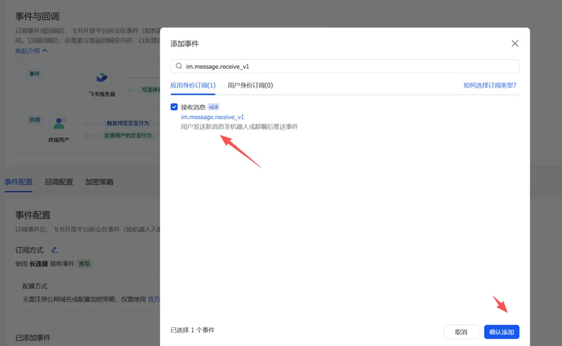Click the 事件 label in diagram
Screen dimensions: 562x346
[34, 74]
